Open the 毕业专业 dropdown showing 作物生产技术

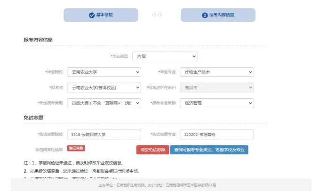pos(216,72)
